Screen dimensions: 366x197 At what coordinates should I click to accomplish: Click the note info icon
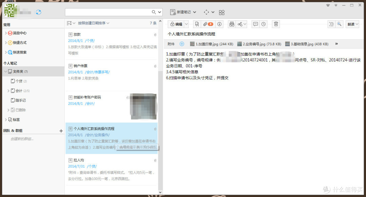tap(219, 24)
